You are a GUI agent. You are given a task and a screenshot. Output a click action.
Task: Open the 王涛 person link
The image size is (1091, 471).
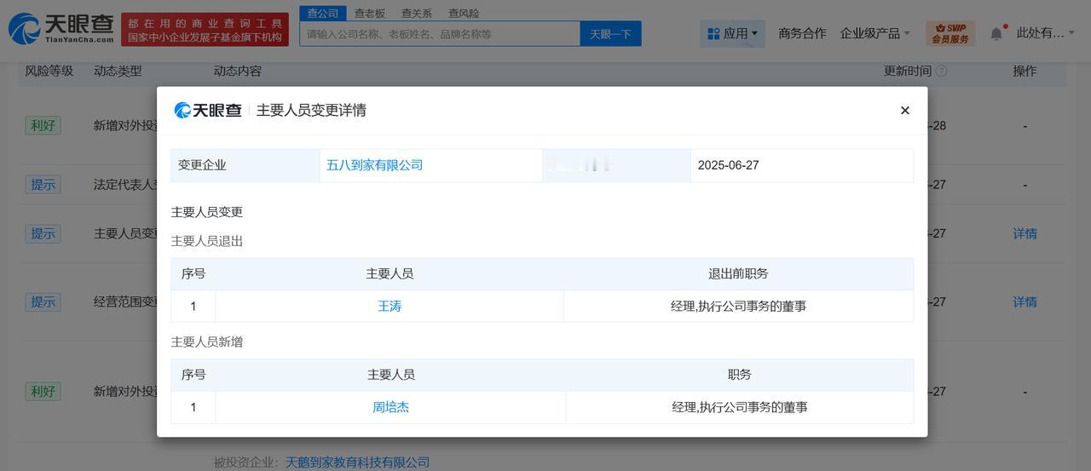pyautogui.click(x=390, y=306)
